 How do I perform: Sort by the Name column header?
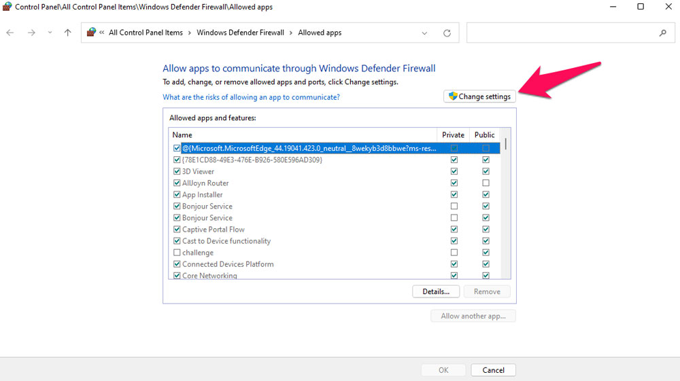coord(303,134)
